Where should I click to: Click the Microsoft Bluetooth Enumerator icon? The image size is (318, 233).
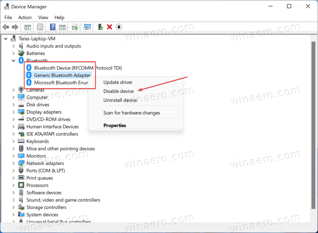pos(29,82)
